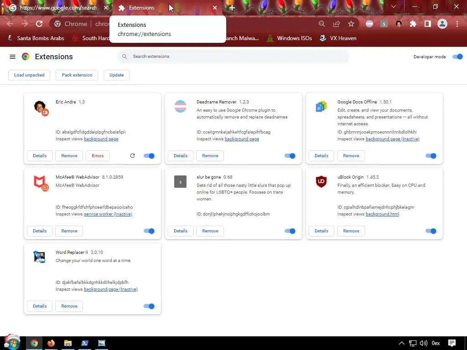Open Deadname Remover toolbar extension icon
467x350 pixels.
tap(369, 24)
